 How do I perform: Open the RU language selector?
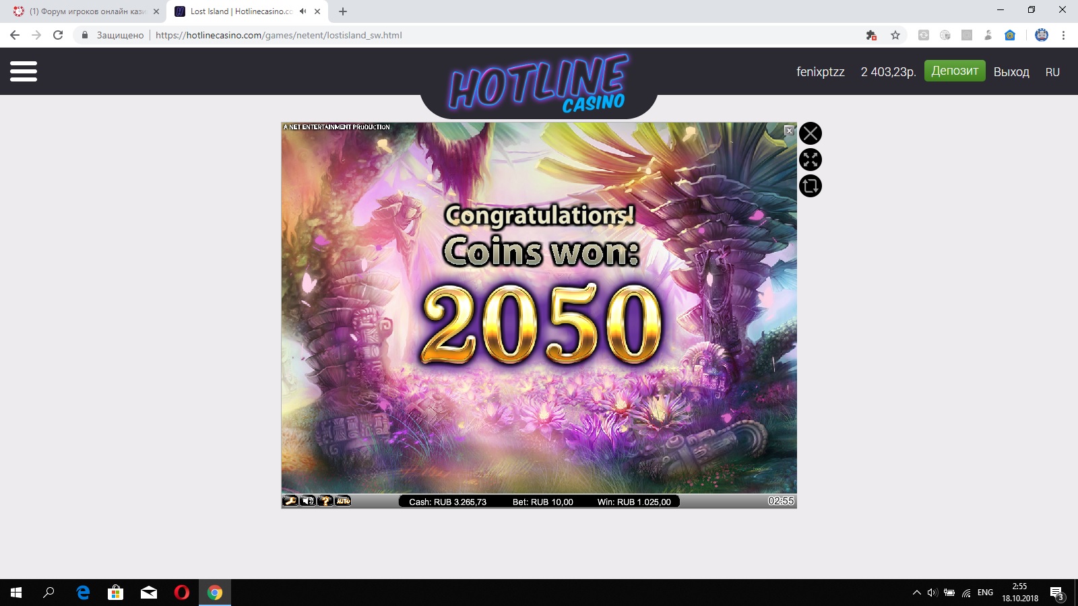1052,72
